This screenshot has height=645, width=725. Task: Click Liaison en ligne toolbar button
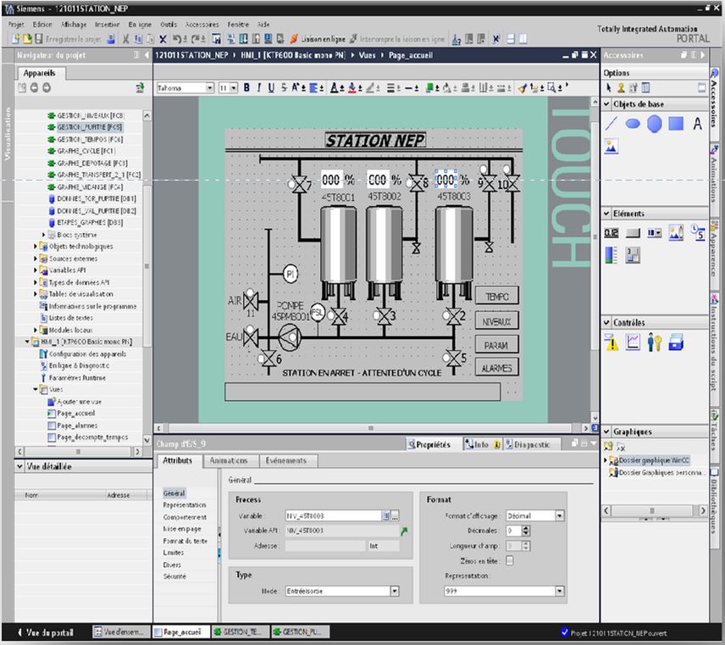tap(318, 39)
